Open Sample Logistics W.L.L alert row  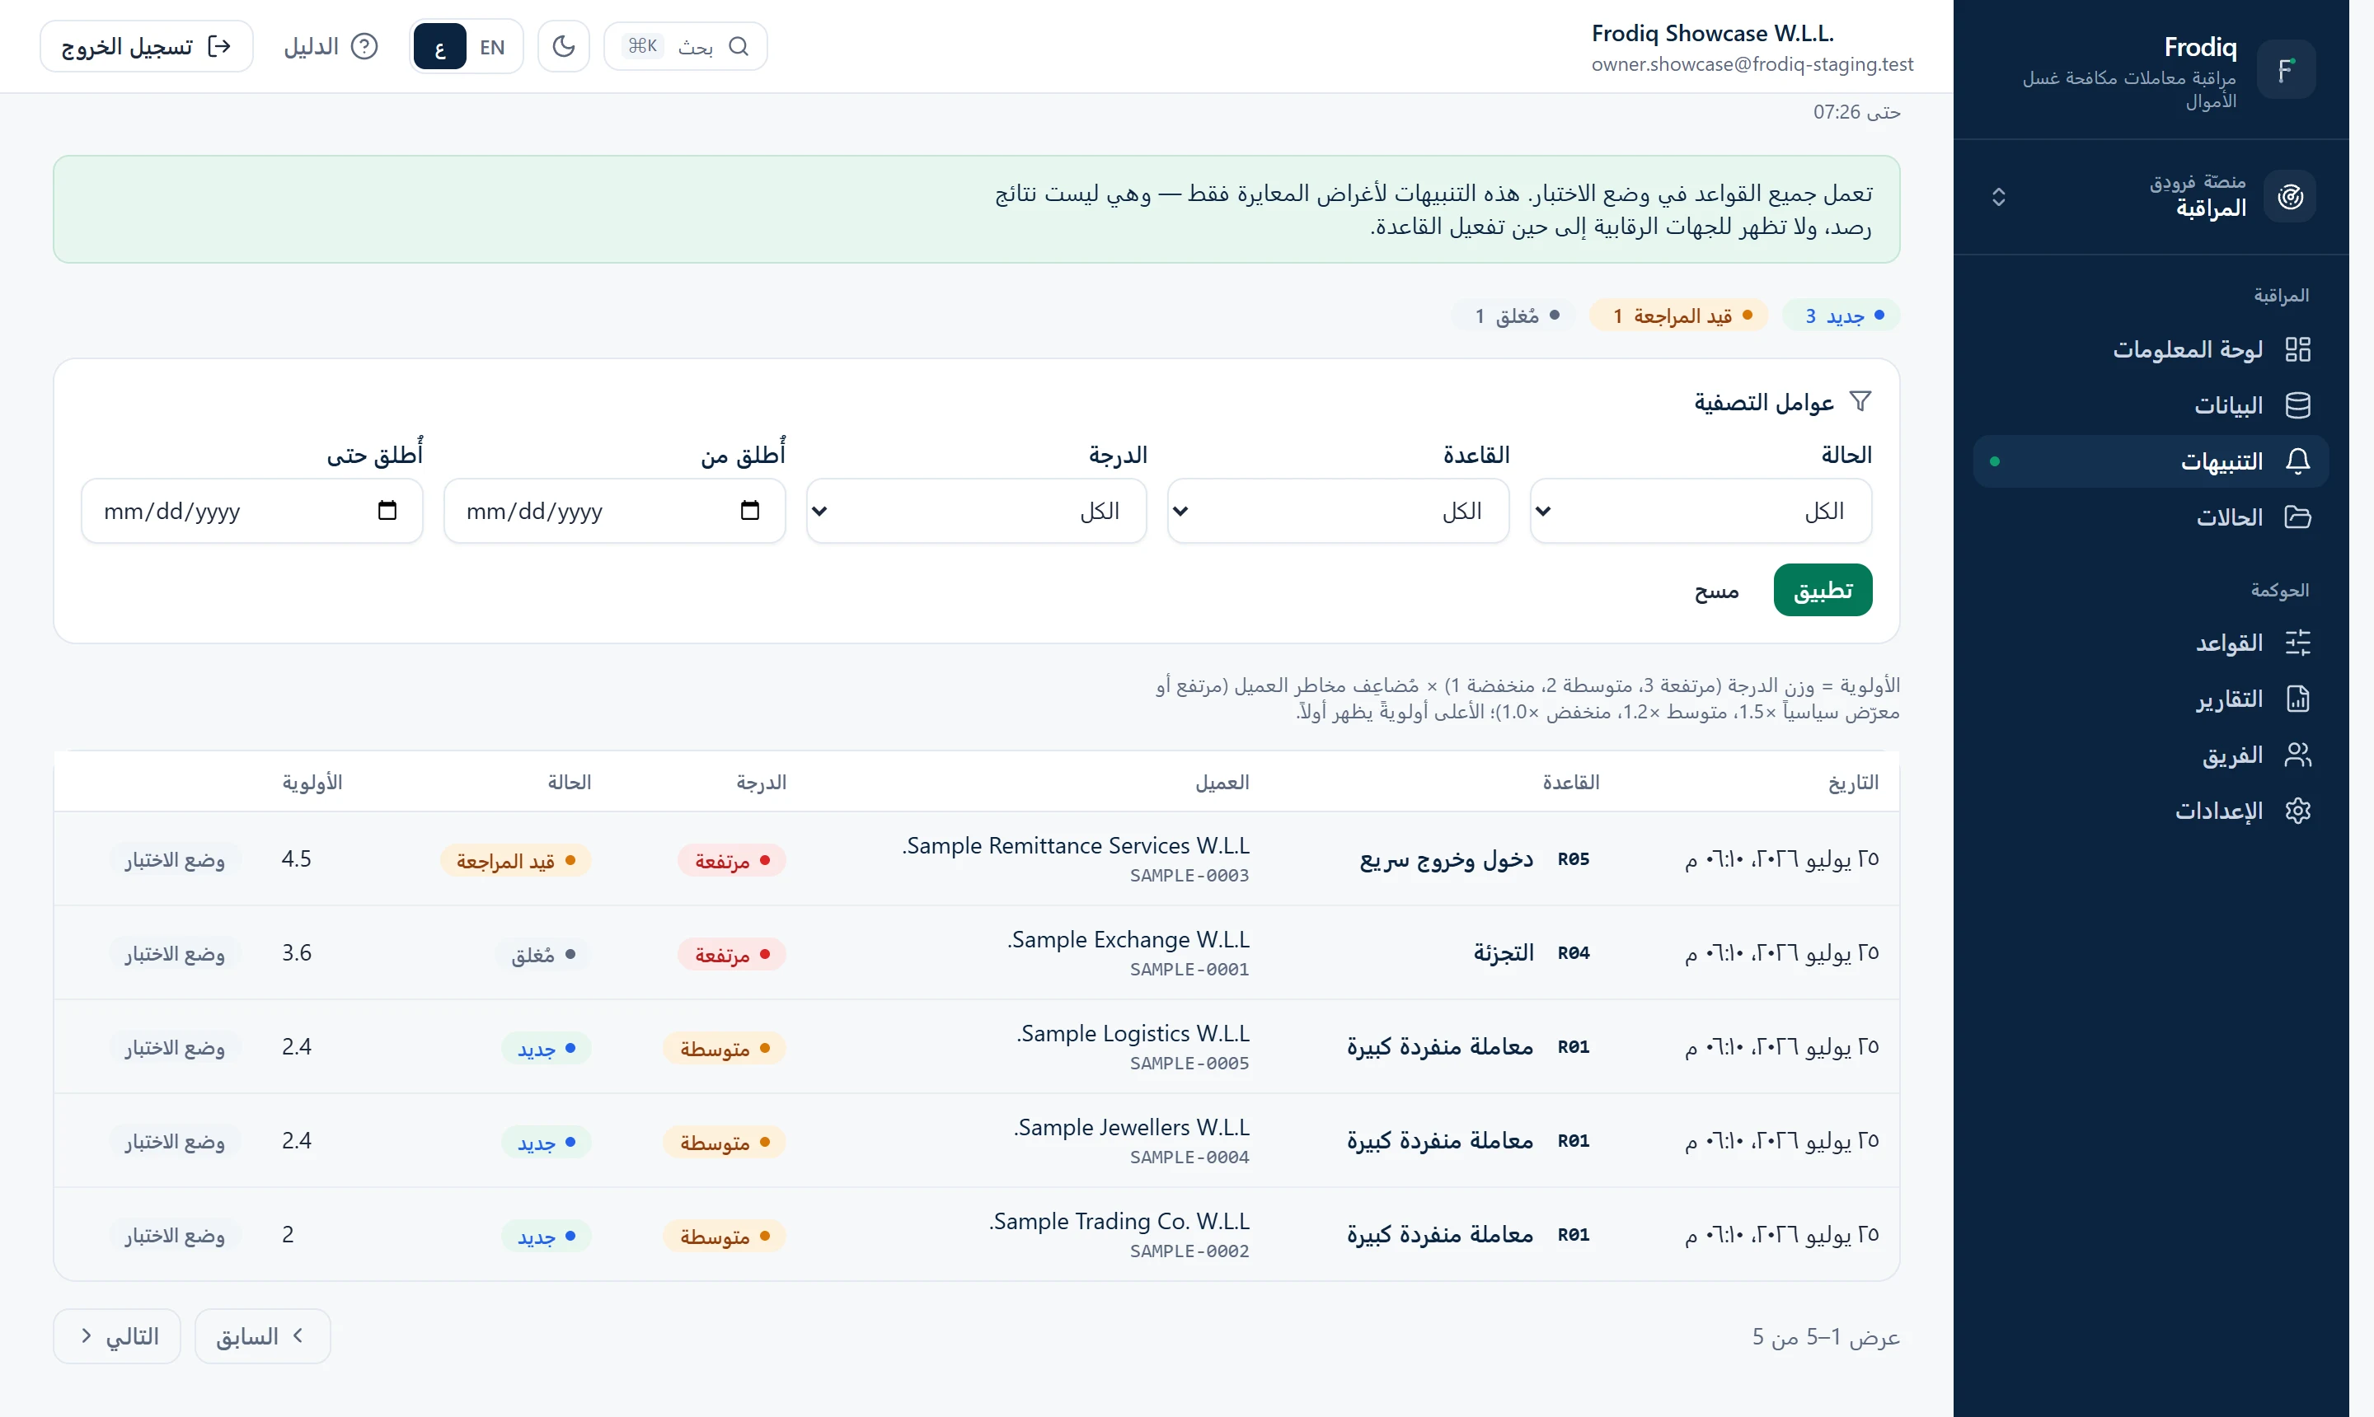pos(976,1047)
